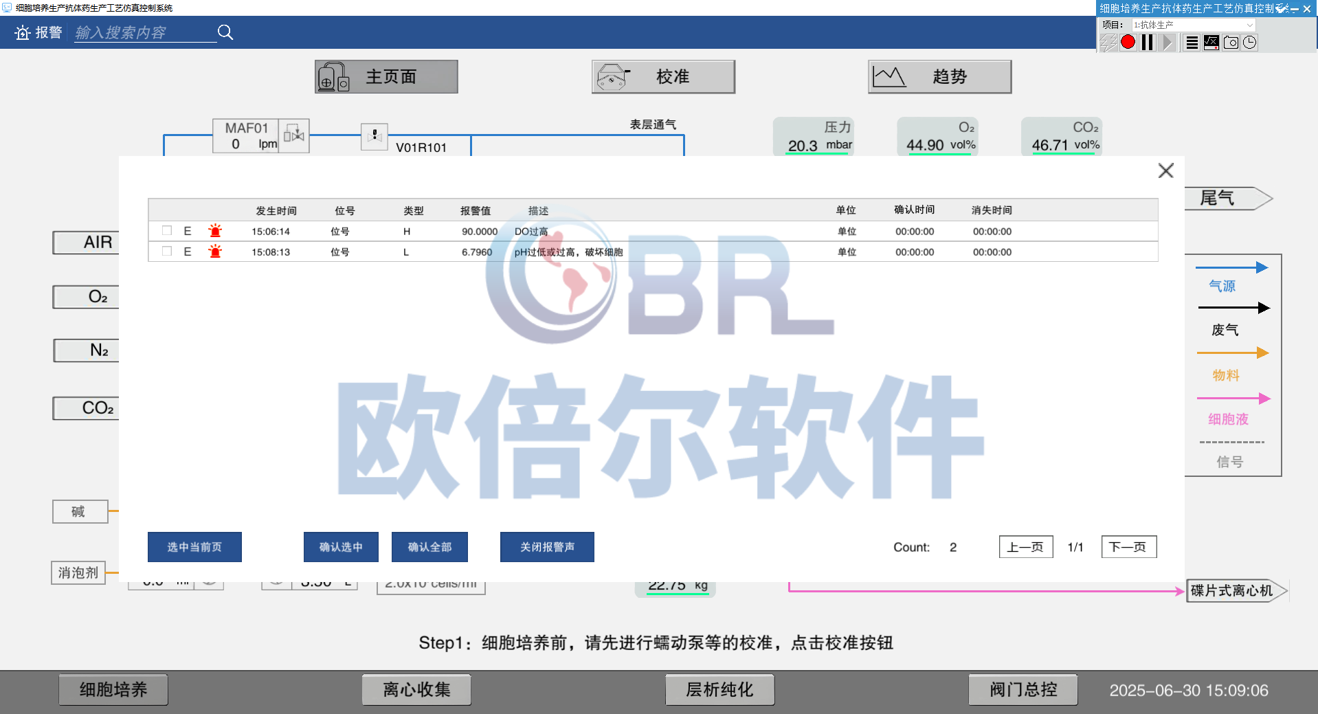
Task: Go to the 离心收集 section
Action: point(416,689)
